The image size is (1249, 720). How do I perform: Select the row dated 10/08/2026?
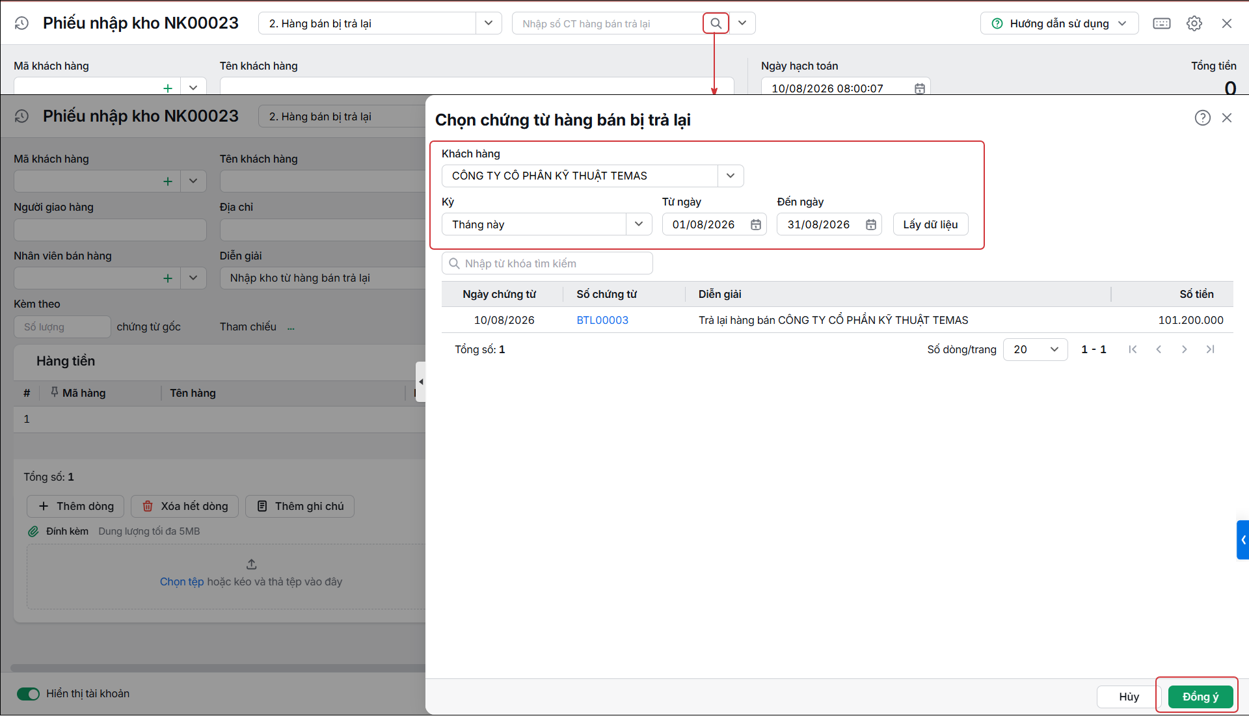point(837,320)
